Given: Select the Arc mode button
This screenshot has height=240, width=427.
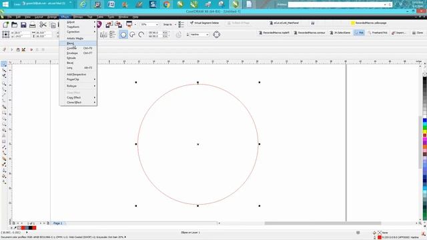Looking at the screenshot, I should (x=141, y=35).
